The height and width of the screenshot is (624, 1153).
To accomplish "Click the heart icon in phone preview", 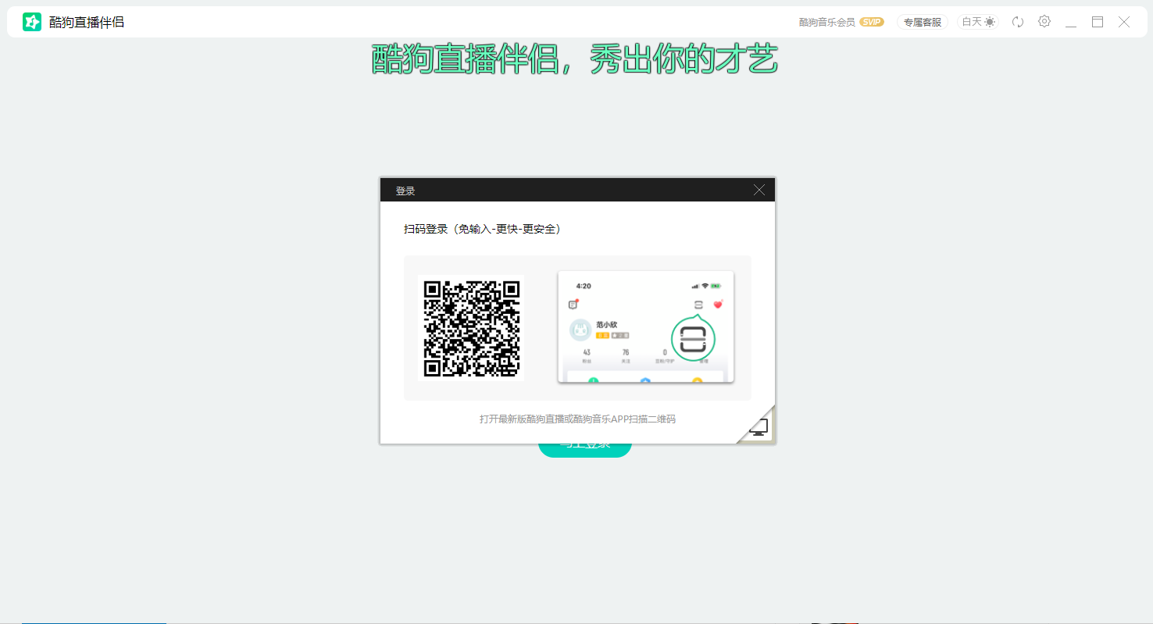I will click(718, 305).
